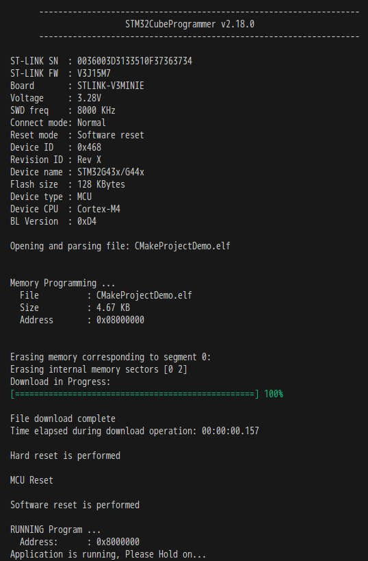The width and height of the screenshot is (368, 561).
Task: Click the CMakeProjectDemo.elf name under Memory Programming
Action: pos(144,295)
